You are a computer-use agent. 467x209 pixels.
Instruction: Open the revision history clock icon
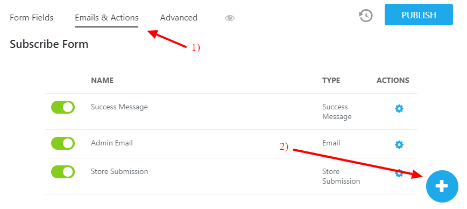[366, 16]
